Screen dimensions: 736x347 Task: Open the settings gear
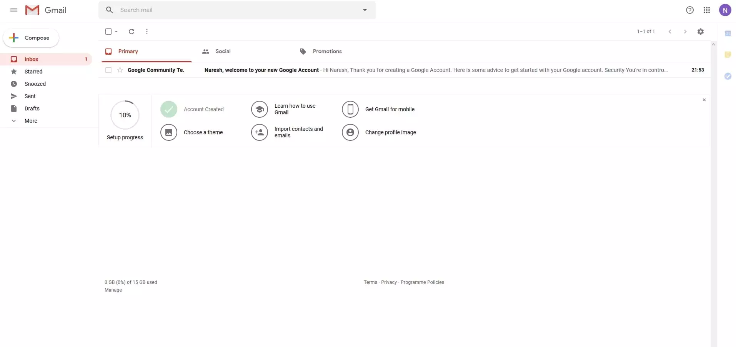(701, 32)
